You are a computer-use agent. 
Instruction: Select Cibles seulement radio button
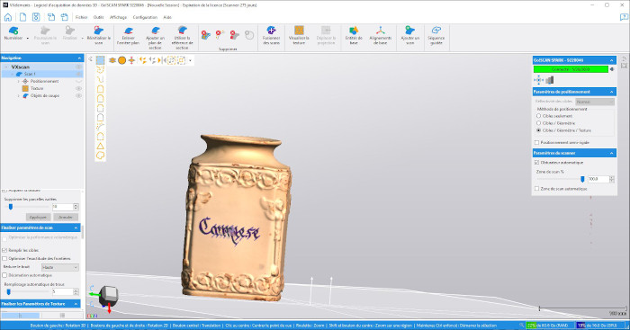coord(538,116)
